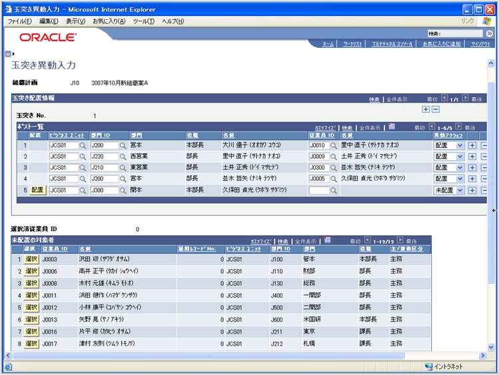The height and width of the screenshot is (375, 499).
Task: Select employee J0016 片平 修
Action: (x=31, y=332)
